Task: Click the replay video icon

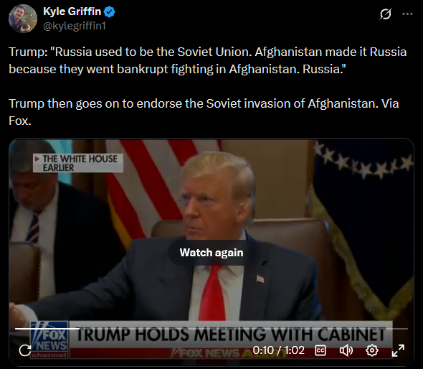Action: [x=25, y=350]
